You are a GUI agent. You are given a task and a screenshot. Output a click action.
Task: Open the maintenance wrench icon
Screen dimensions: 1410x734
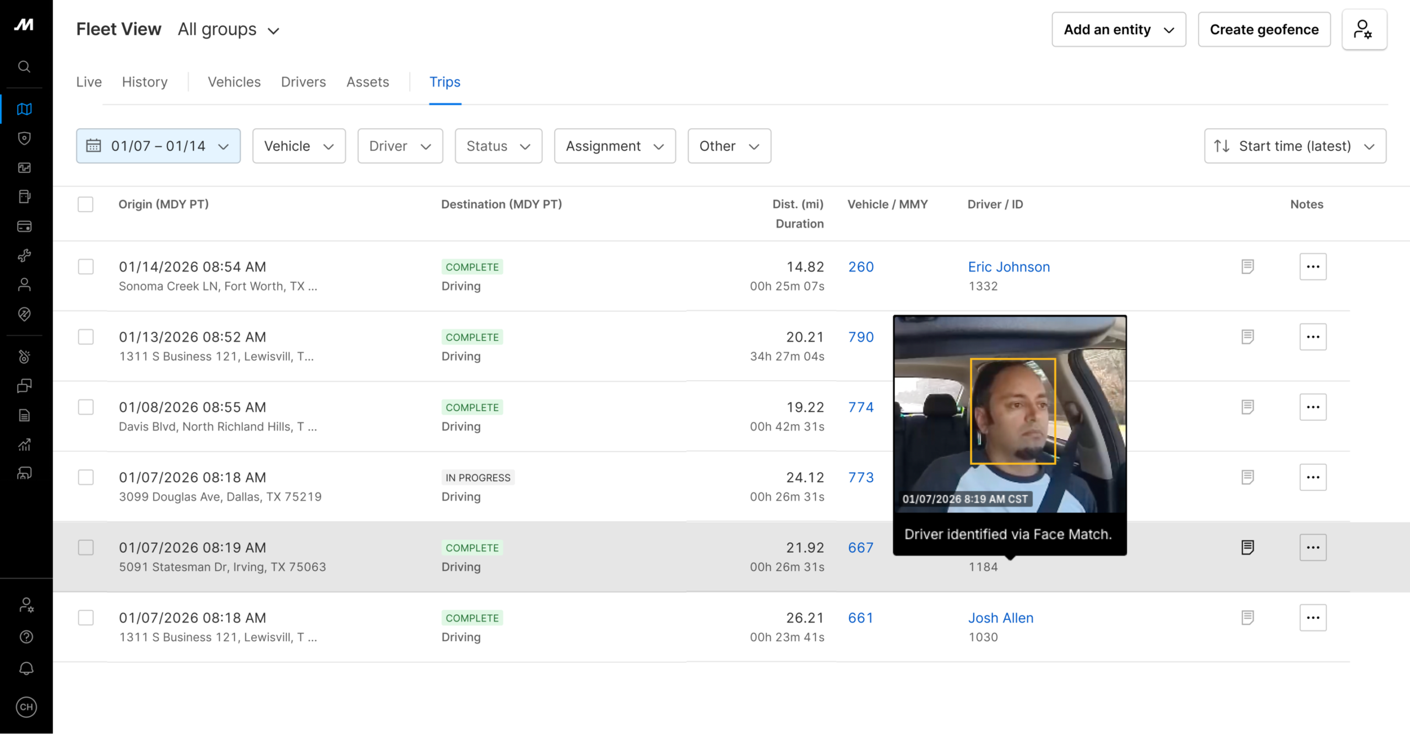(24, 255)
